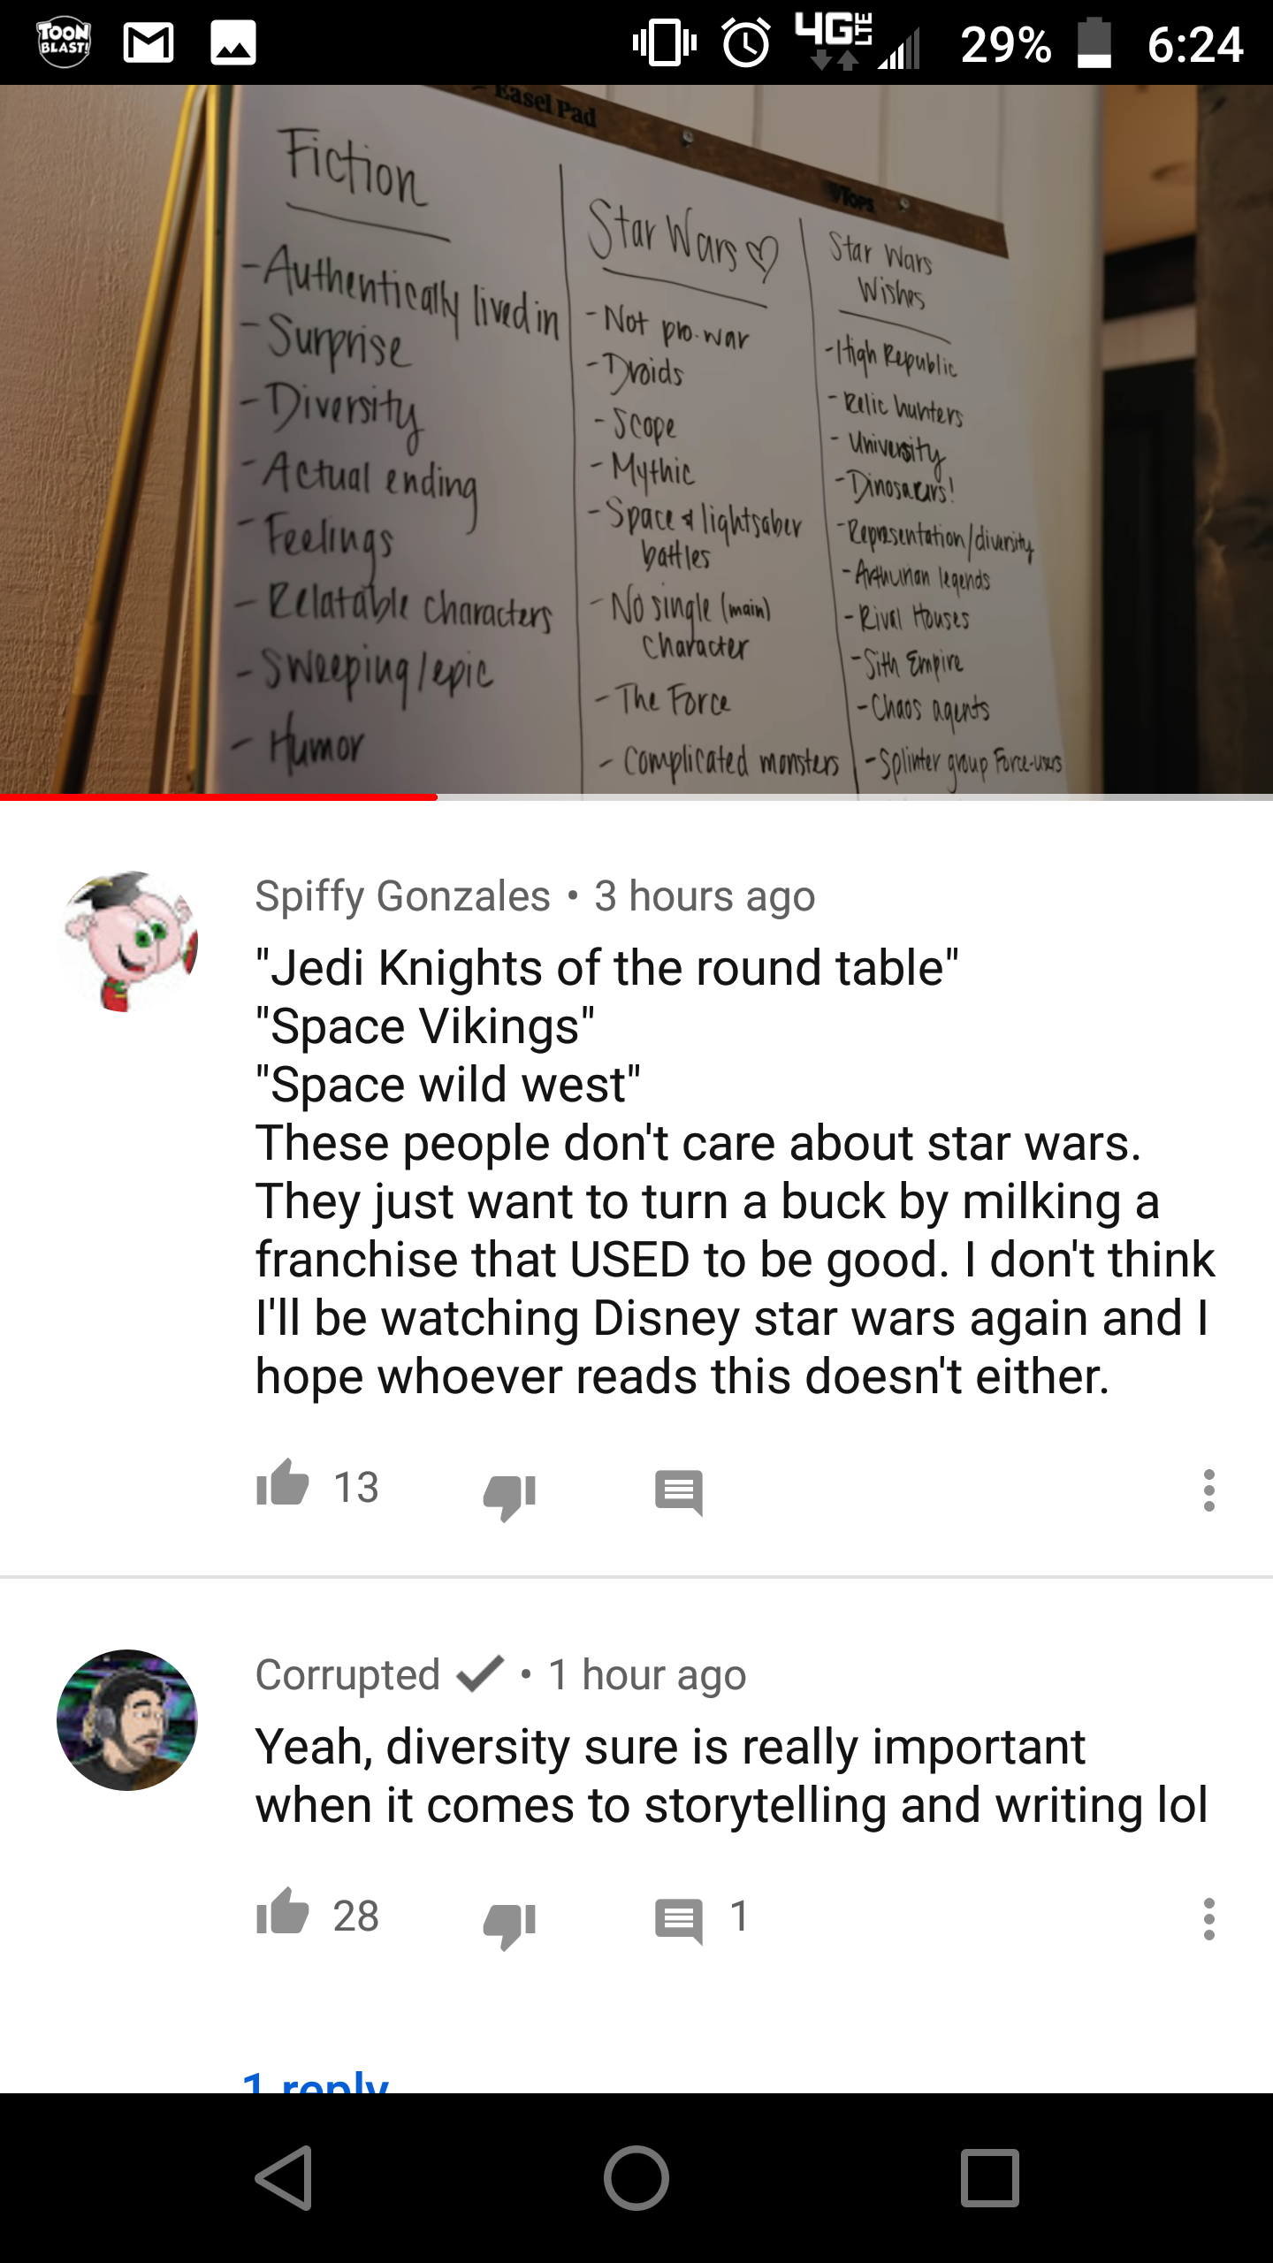This screenshot has width=1273, height=2263.
Task: Like the Corrupted comment
Action: coord(282,1911)
